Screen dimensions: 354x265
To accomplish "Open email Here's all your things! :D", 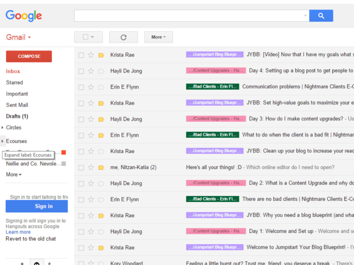I will (213, 167).
